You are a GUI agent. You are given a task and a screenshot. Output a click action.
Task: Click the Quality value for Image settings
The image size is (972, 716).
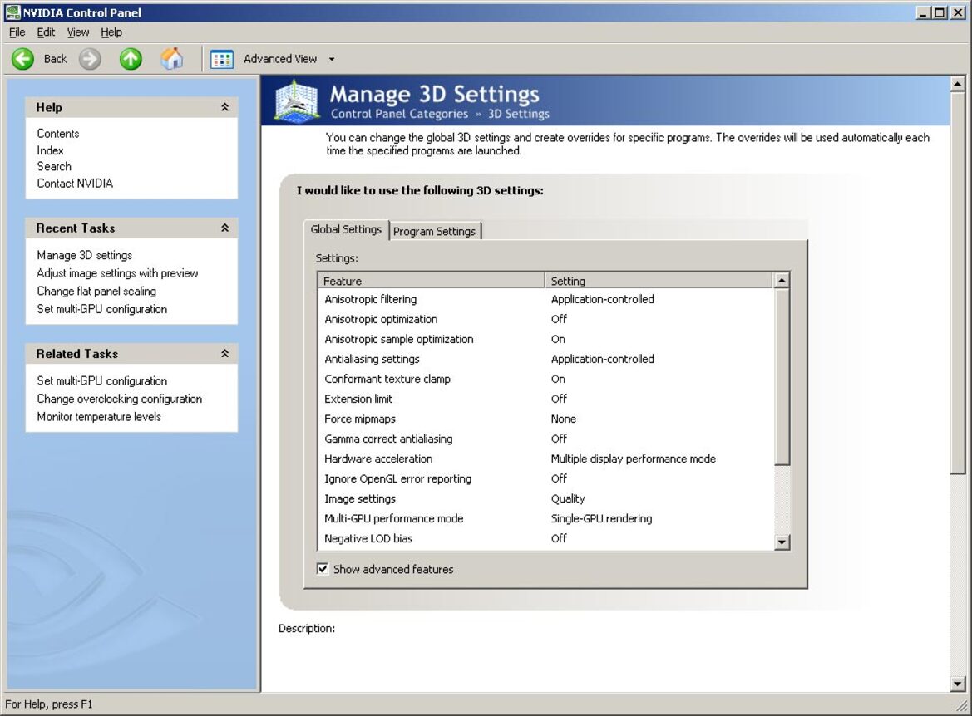tap(568, 498)
